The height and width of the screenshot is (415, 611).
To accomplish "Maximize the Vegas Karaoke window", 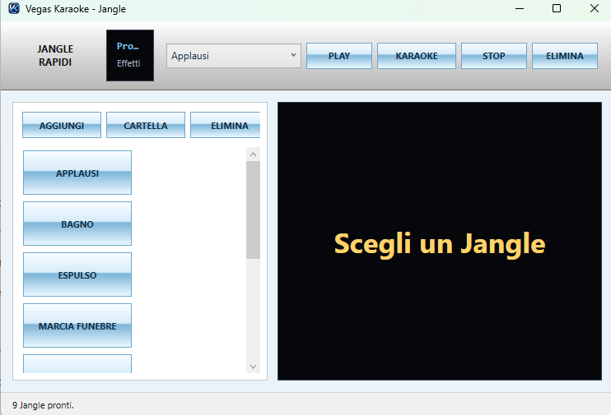I will [557, 8].
